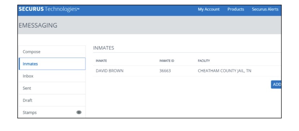Viewport: 299px width, 131px height.
Task: Click the blue ADD button
Action: click(276, 84)
